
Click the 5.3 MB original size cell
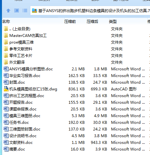coord(78,116)
